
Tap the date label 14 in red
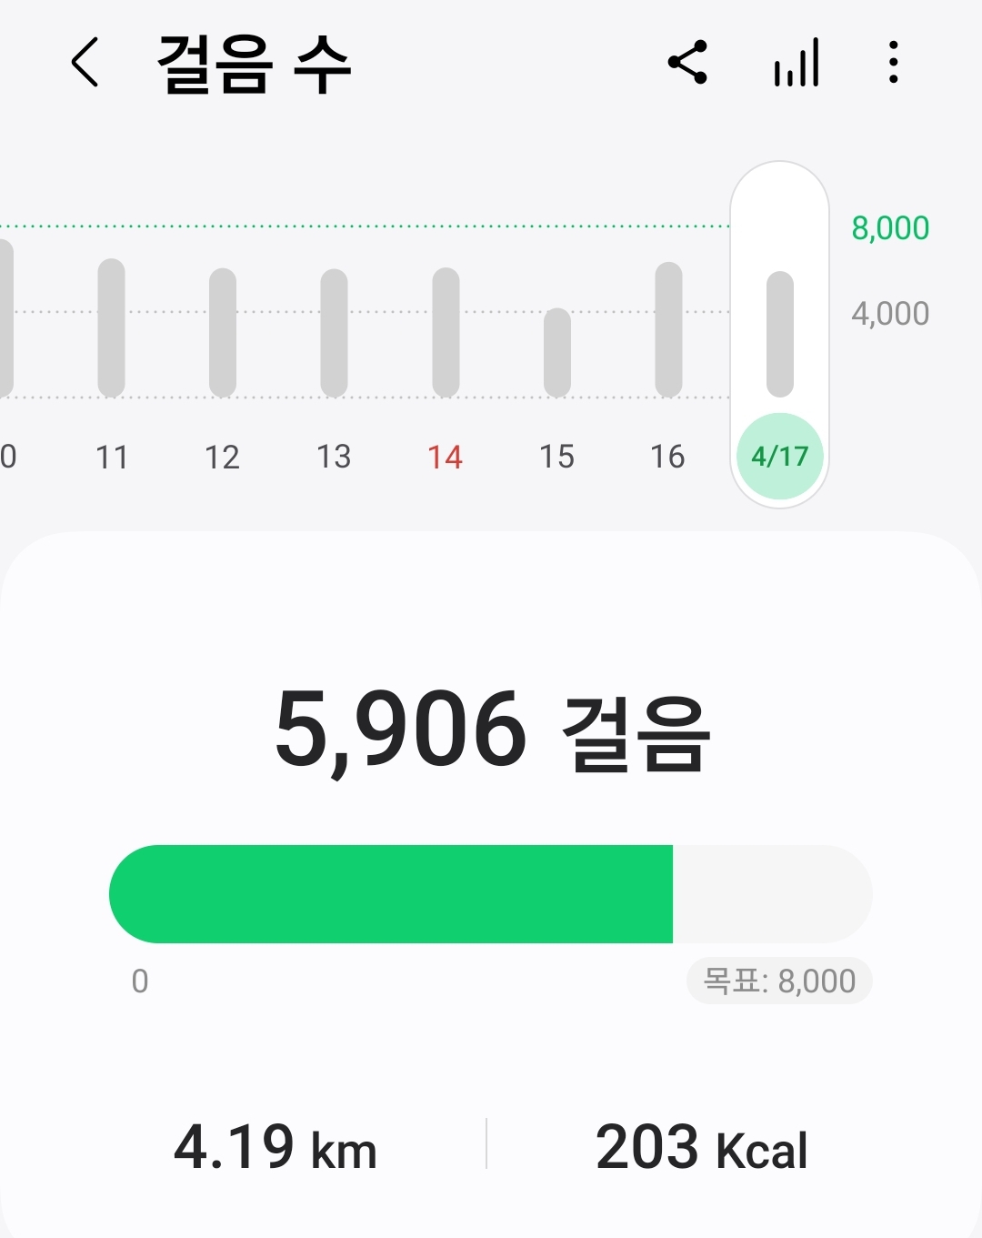[446, 457]
